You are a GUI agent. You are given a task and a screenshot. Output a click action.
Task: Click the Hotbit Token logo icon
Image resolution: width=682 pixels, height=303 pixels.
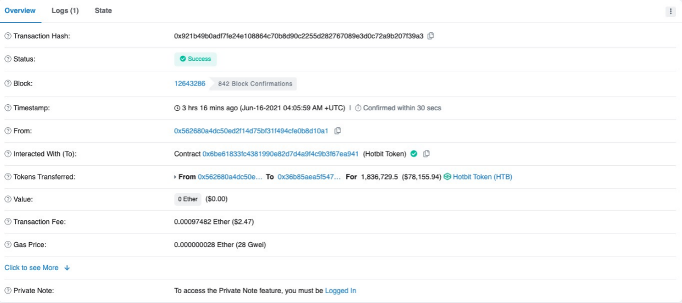(447, 177)
